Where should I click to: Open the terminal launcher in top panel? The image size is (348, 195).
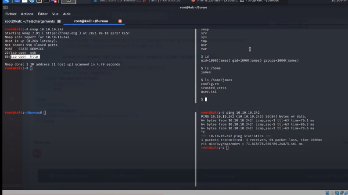tap(47, 1)
